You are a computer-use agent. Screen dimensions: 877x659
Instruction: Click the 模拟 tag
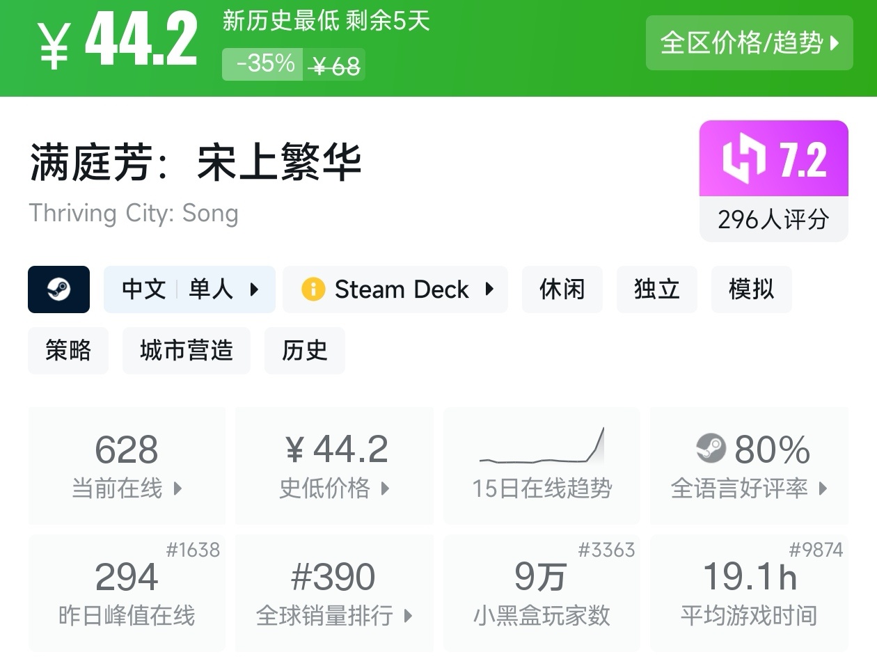pyautogui.click(x=751, y=289)
